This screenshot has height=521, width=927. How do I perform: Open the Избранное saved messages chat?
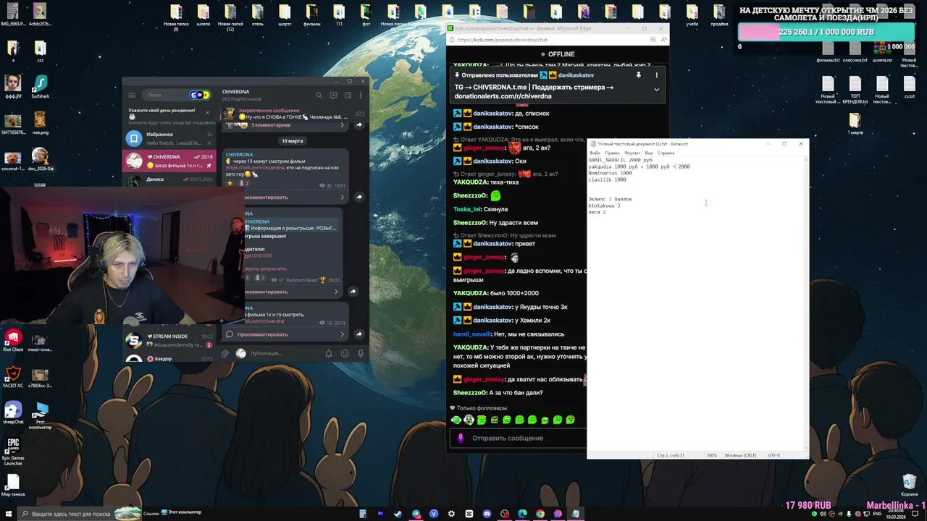pos(170,137)
